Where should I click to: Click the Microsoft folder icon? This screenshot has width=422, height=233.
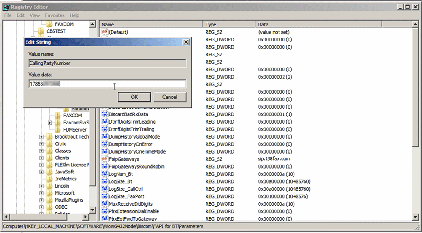click(x=49, y=193)
